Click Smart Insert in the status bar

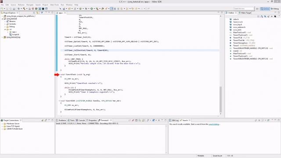coord(217,156)
